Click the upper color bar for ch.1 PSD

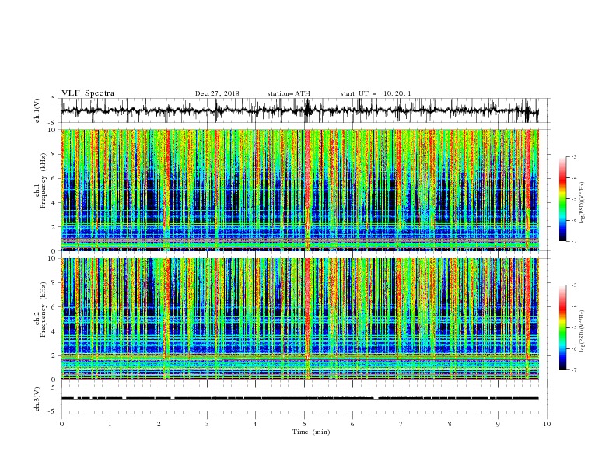(562, 199)
